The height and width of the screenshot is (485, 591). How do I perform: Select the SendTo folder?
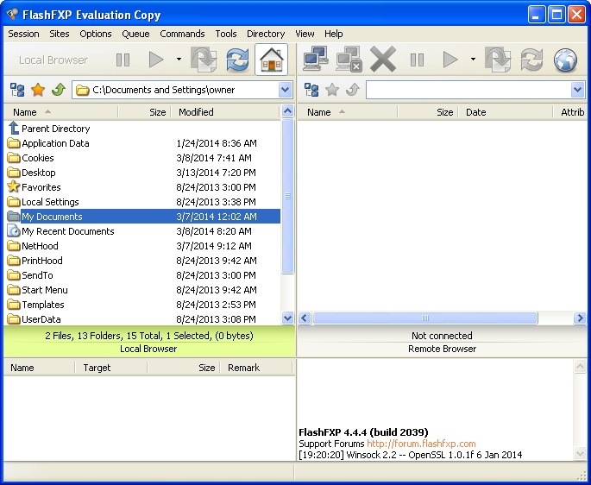point(30,275)
